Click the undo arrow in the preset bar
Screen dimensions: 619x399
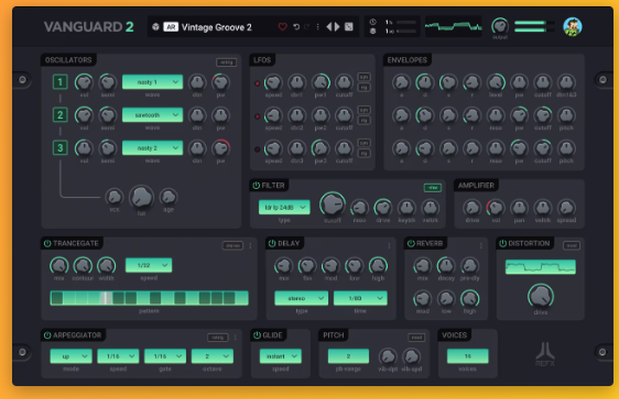pyautogui.click(x=296, y=27)
